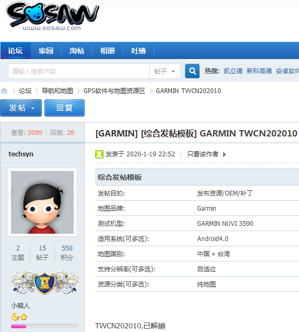Click the blue magnifier search button

coord(192,71)
